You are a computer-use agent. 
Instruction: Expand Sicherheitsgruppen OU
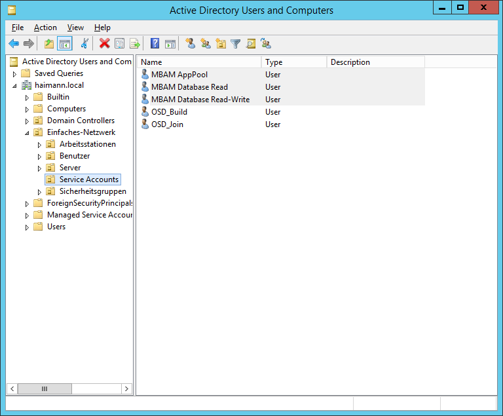[x=39, y=192]
